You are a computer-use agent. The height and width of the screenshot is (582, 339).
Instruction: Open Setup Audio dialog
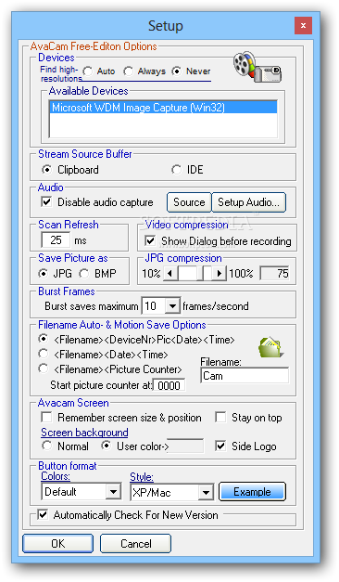[x=248, y=202]
